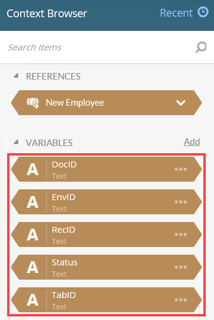This screenshot has height=320, width=214.
Task: Collapse the VARIABLES section triangle
Action: pos(16,142)
